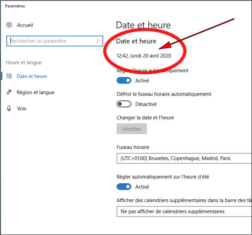Click the Date et heure calendar icon

[x=9, y=76]
